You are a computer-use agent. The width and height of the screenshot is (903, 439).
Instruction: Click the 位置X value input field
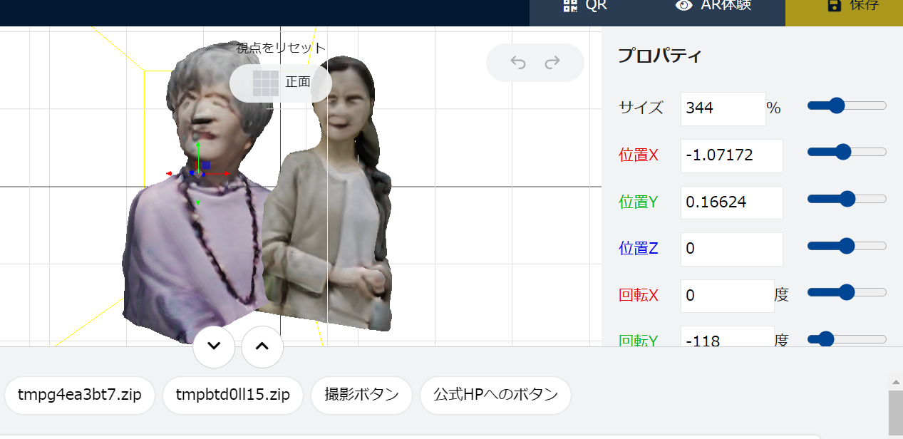click(x=731, y=155)
